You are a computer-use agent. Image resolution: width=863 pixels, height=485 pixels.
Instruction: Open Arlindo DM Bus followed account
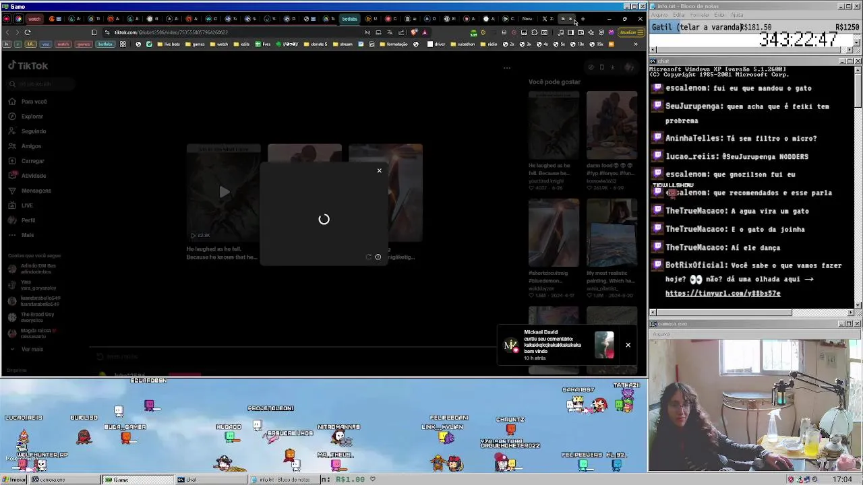(38, 268)
